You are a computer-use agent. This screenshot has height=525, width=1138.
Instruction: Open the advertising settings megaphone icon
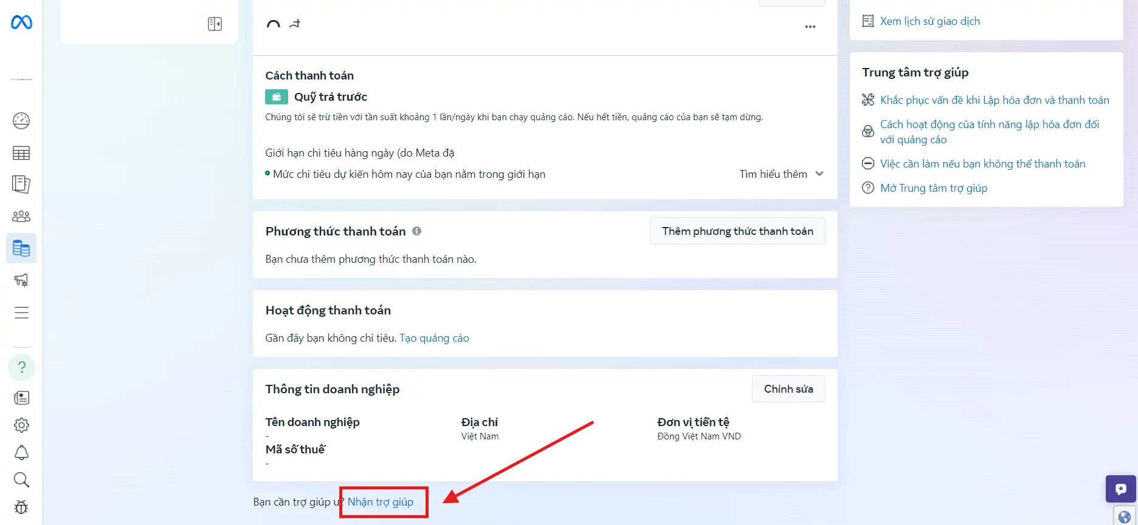21,280
